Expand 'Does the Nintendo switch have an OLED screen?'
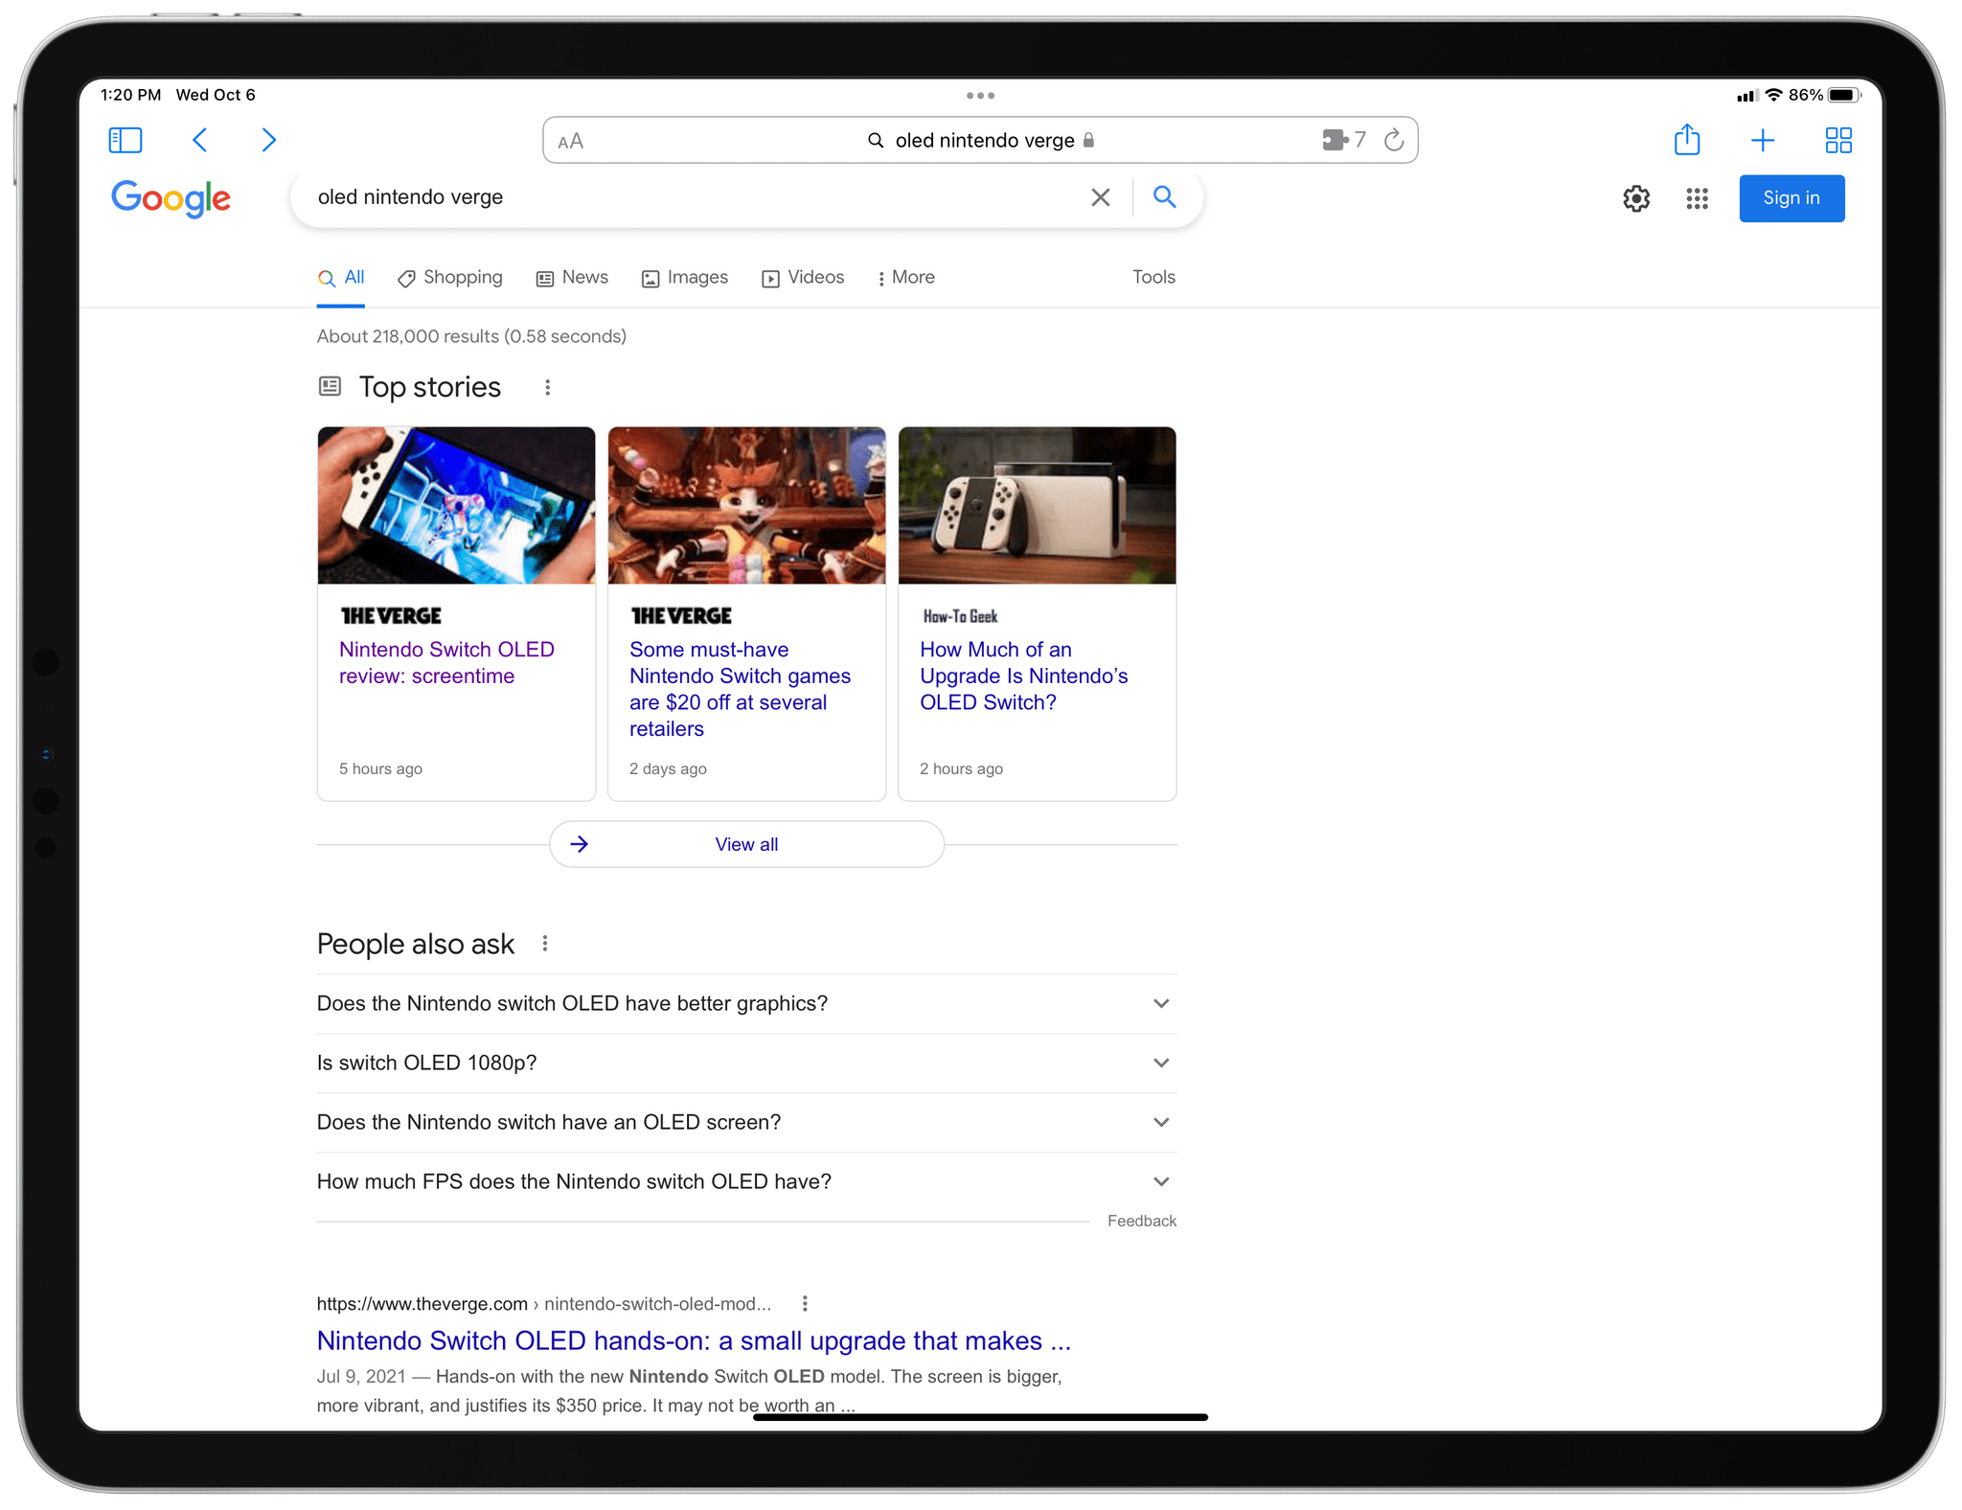Image resolution: width=1962 pixels, height=1510 pixels. point(746,1122)
